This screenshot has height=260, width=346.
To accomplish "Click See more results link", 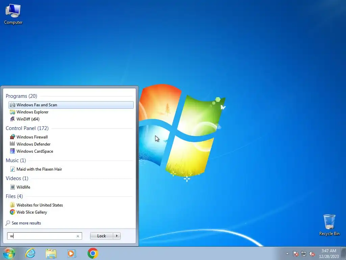I will click(x=26, y=223).
